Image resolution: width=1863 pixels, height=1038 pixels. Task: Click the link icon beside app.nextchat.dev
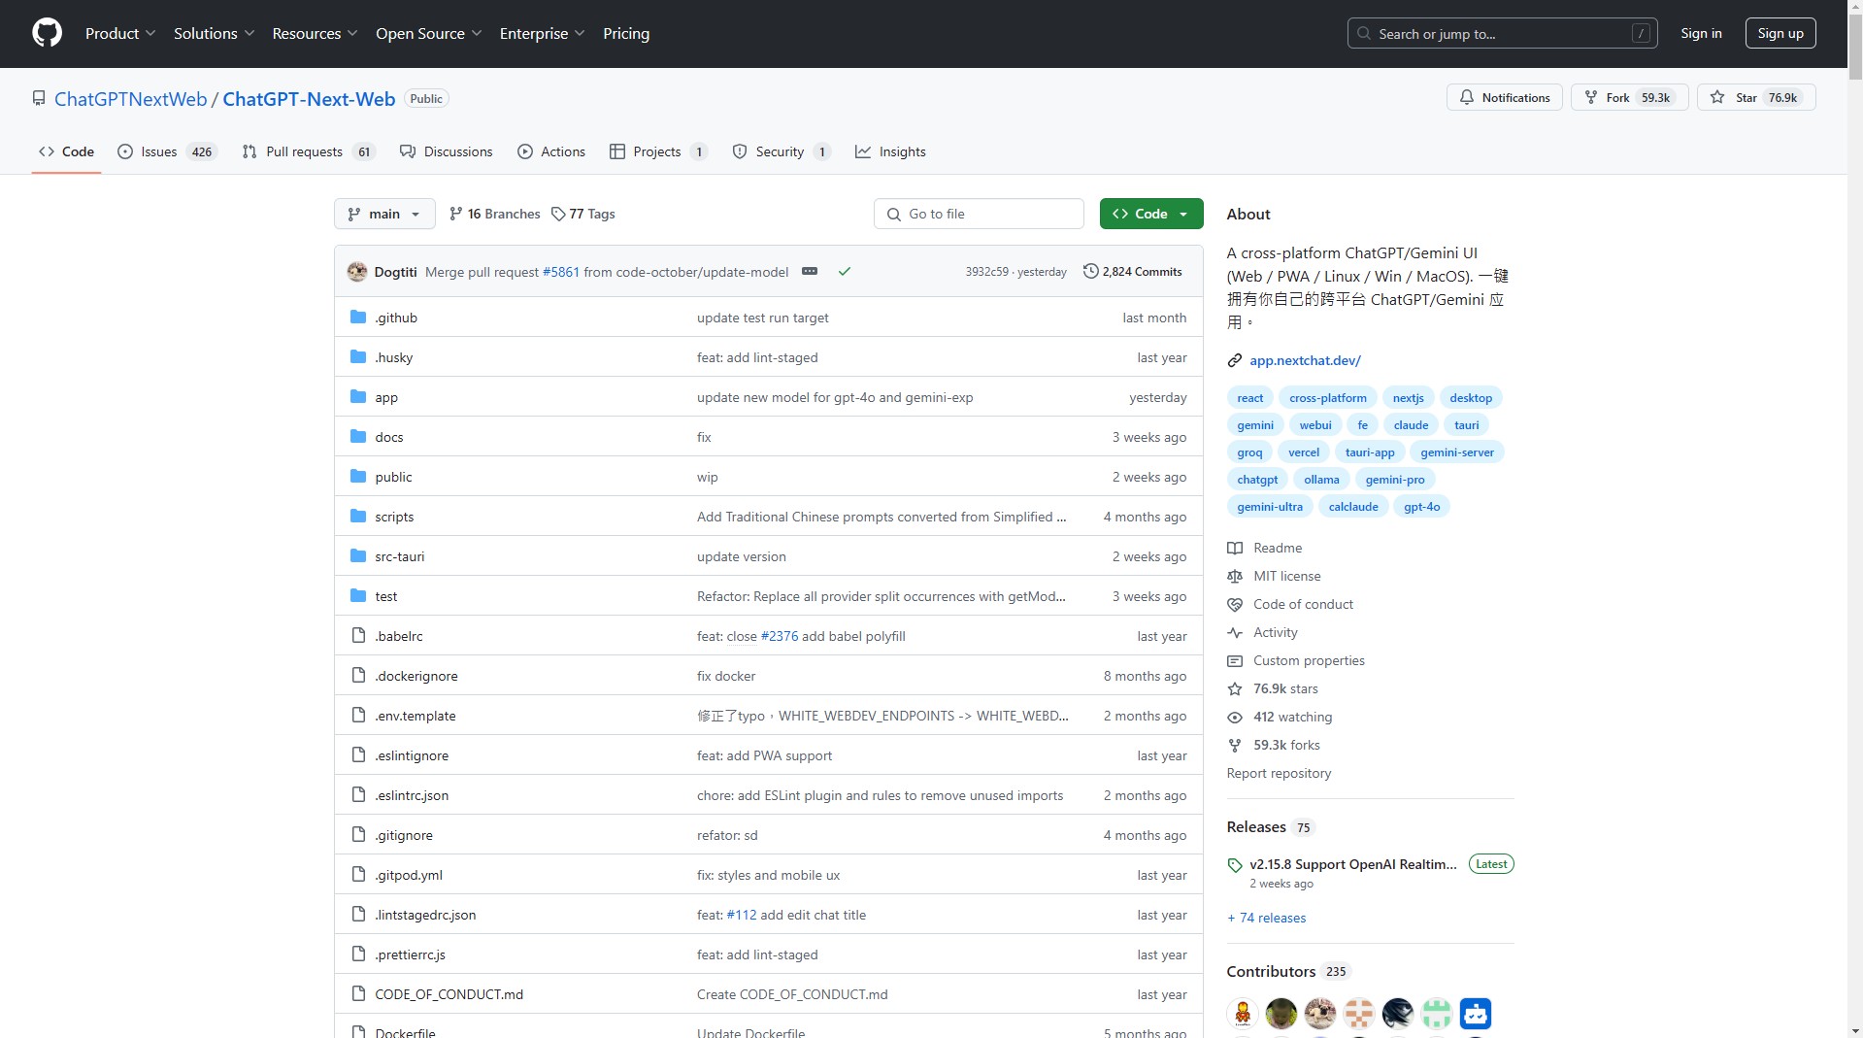pyautogui.click(x=1235, y=360)
